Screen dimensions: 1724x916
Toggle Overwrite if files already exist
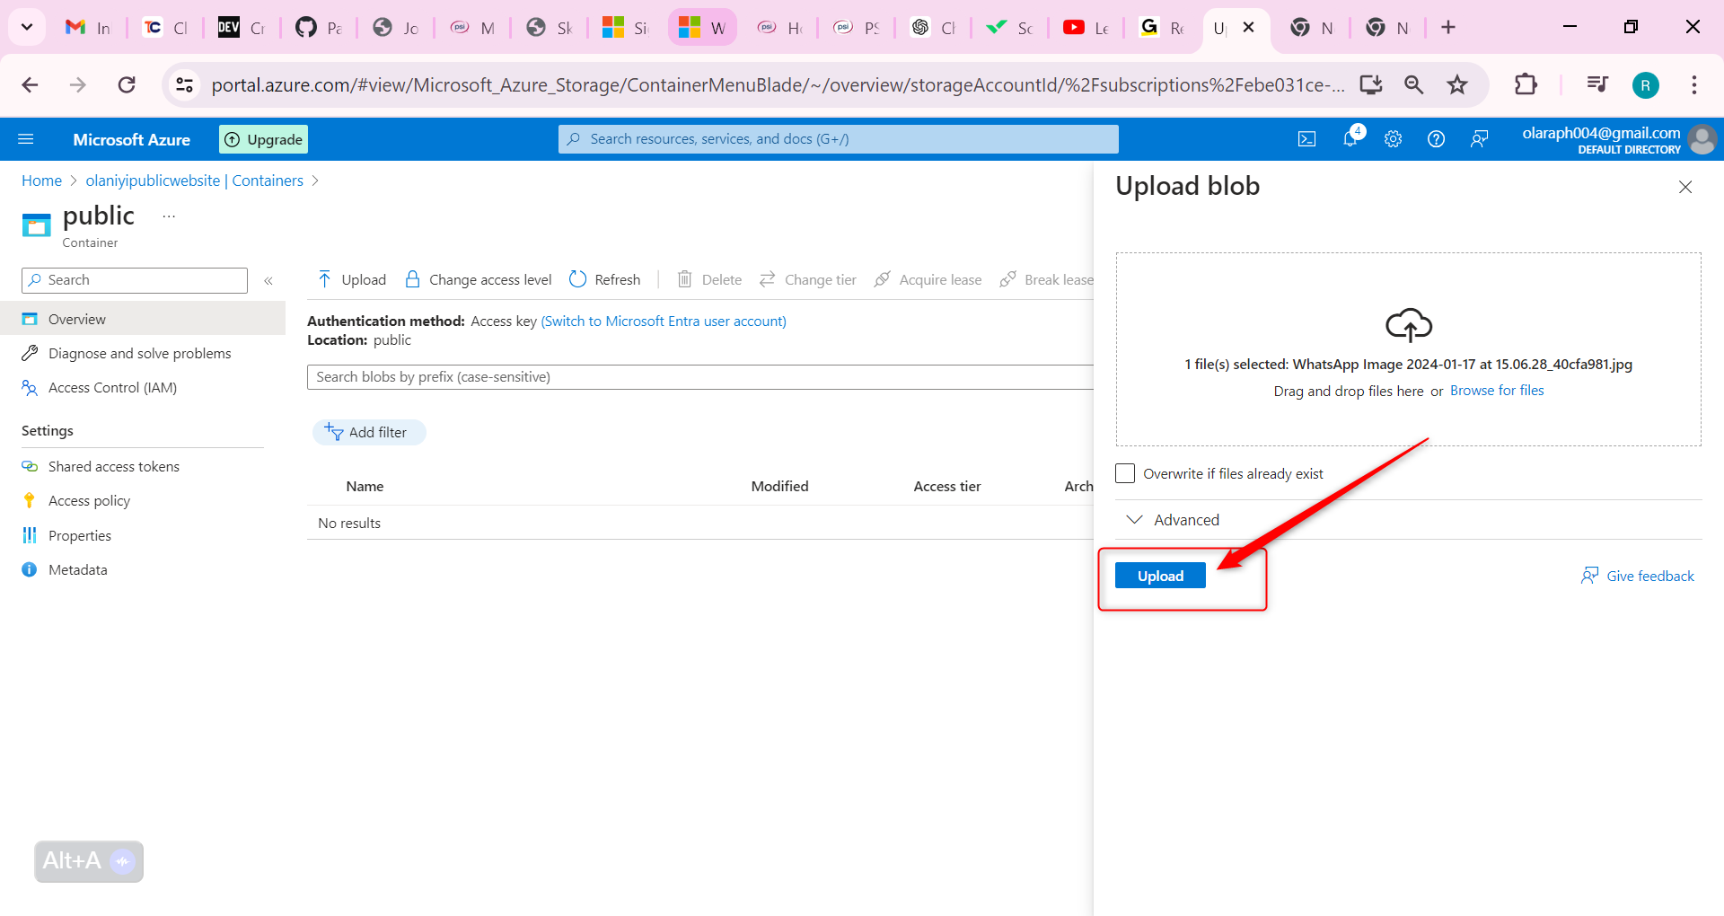1125,473
